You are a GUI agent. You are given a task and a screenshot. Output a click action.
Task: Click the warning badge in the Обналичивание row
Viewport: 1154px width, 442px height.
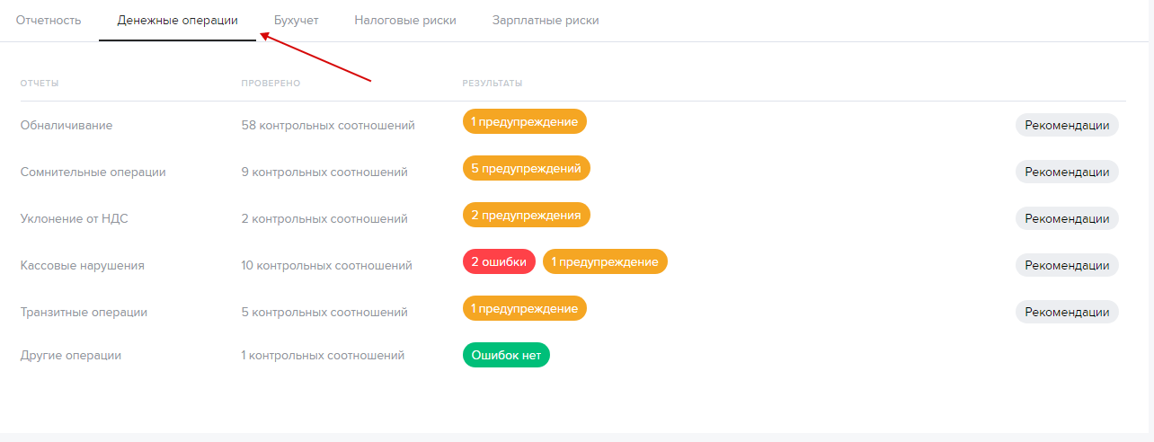click(x=524, y=121)
